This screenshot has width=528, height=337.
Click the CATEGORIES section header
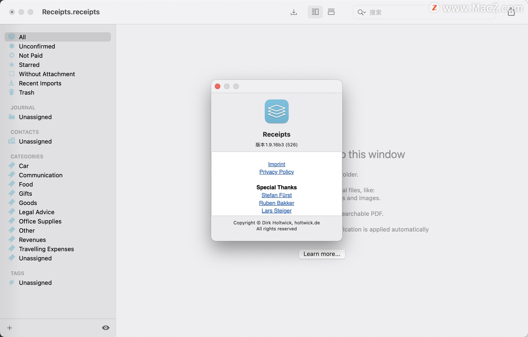pyautogui.click(x=27, y=156)
